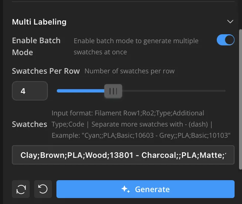Collapse the Multi Labeling section chevron
242x204 pixels.
(230, 22)
